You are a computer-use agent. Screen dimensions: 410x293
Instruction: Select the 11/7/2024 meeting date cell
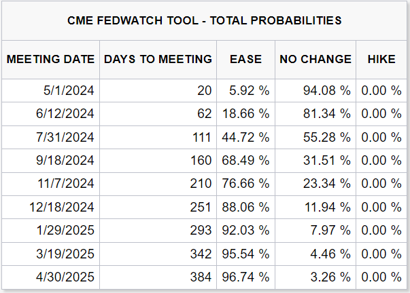click(69, 184)
